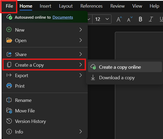Click the Version History clock icon
The width and height of the screenshot is (163, 139).
coord(9,121)
